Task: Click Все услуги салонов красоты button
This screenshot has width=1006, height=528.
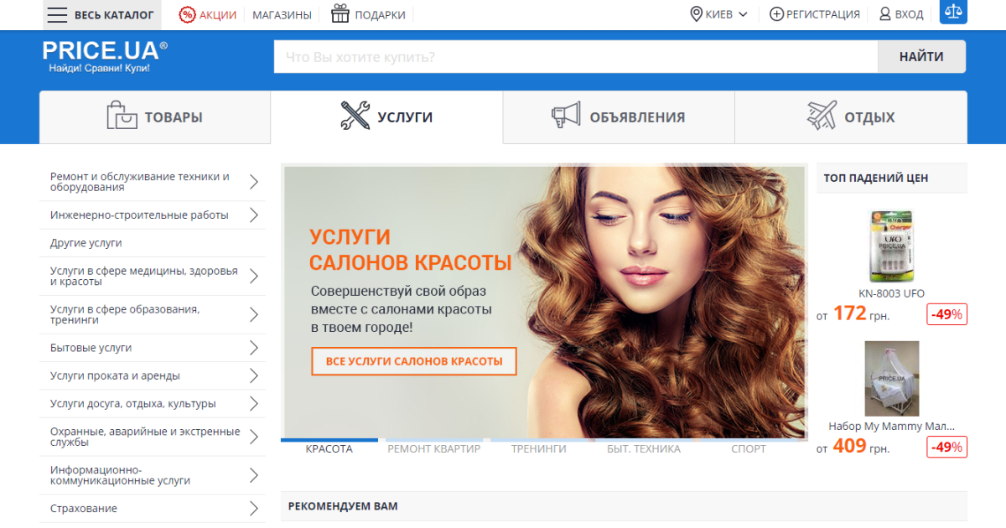Action: coord(414,361)
